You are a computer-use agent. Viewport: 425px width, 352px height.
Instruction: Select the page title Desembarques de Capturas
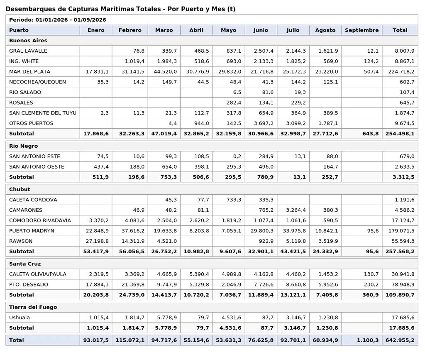120,9
